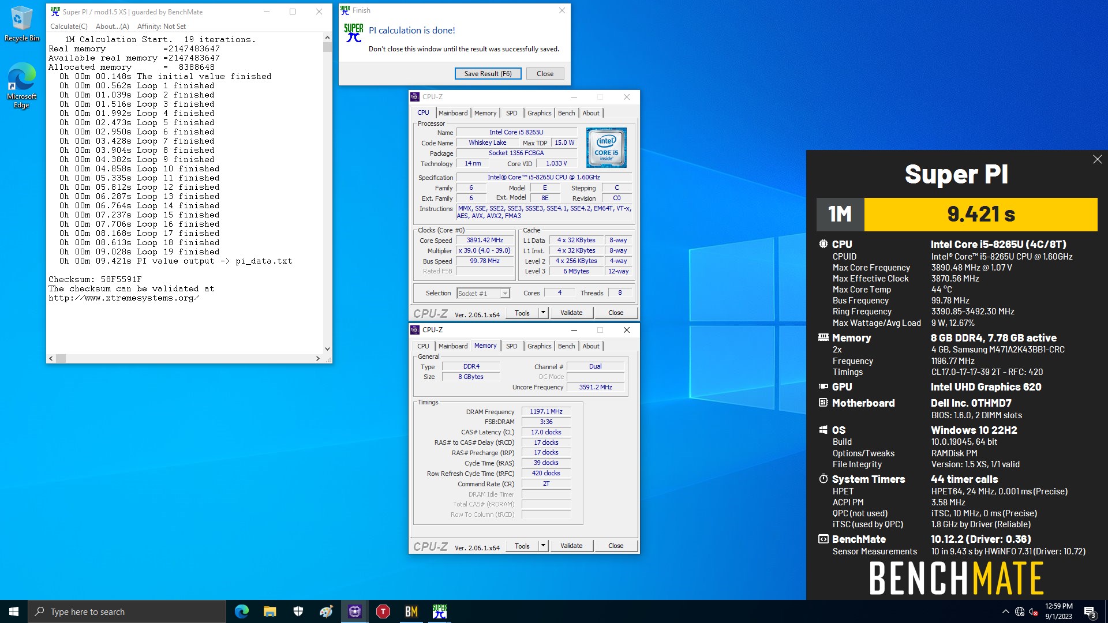Image resolution: width=1108 pixels, height=623 pixels.
Task: Click scroll up arrow in Super PI log
Action: pyautogui.click(x=327, y=37)
